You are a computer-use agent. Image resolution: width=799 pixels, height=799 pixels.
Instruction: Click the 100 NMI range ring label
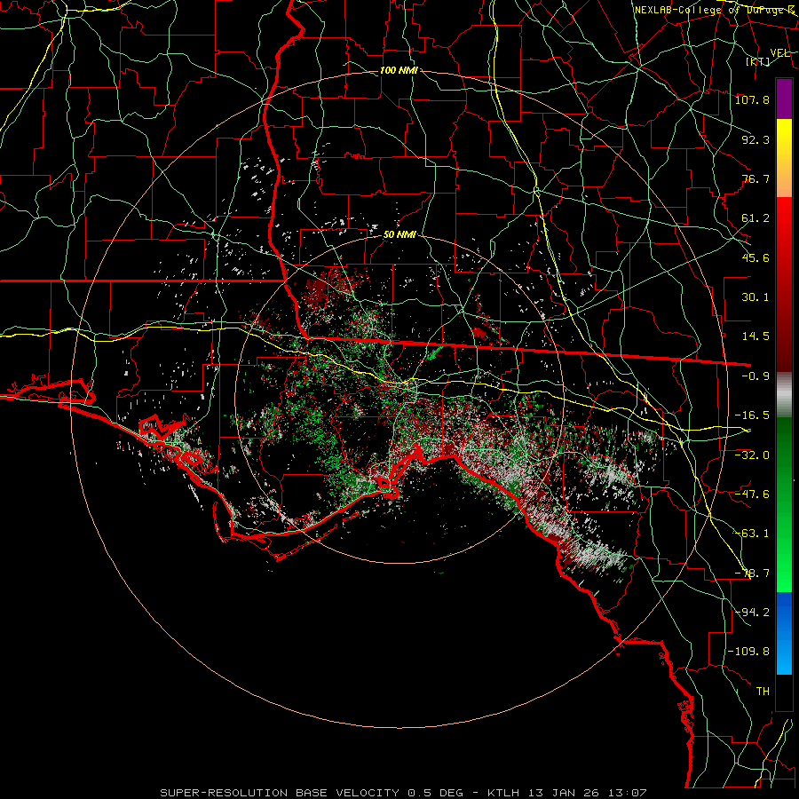[399, 70]
